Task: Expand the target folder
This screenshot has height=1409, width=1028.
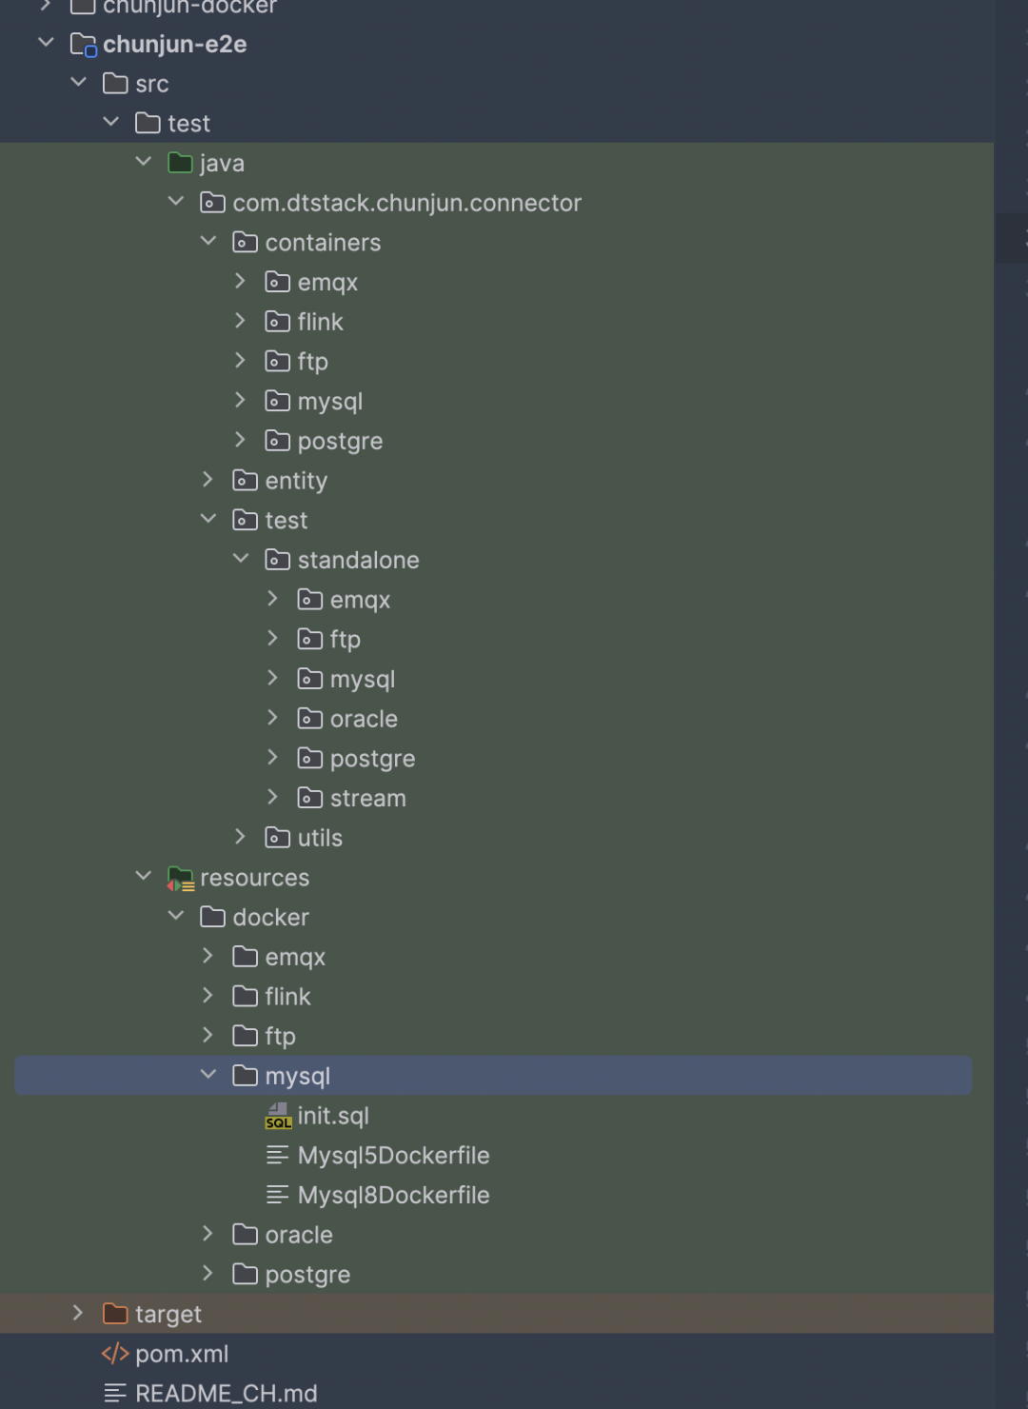Action: click(x=78, y=1314)
